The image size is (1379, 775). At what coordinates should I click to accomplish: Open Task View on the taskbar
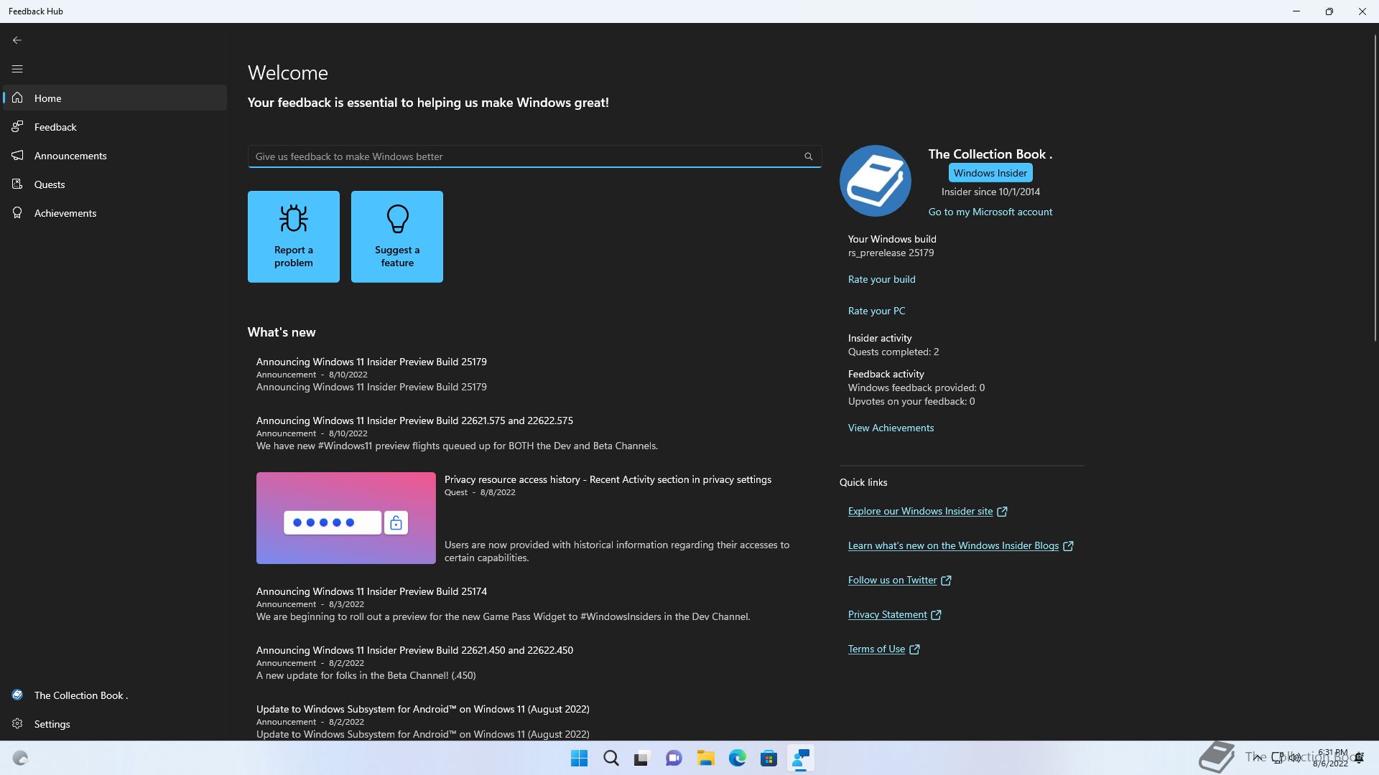pyautogui.click(x=642, y=758)
